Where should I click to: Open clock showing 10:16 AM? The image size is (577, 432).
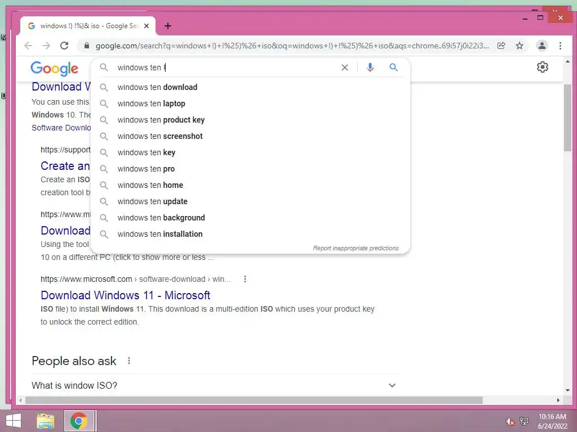click(x=552, y=421)
